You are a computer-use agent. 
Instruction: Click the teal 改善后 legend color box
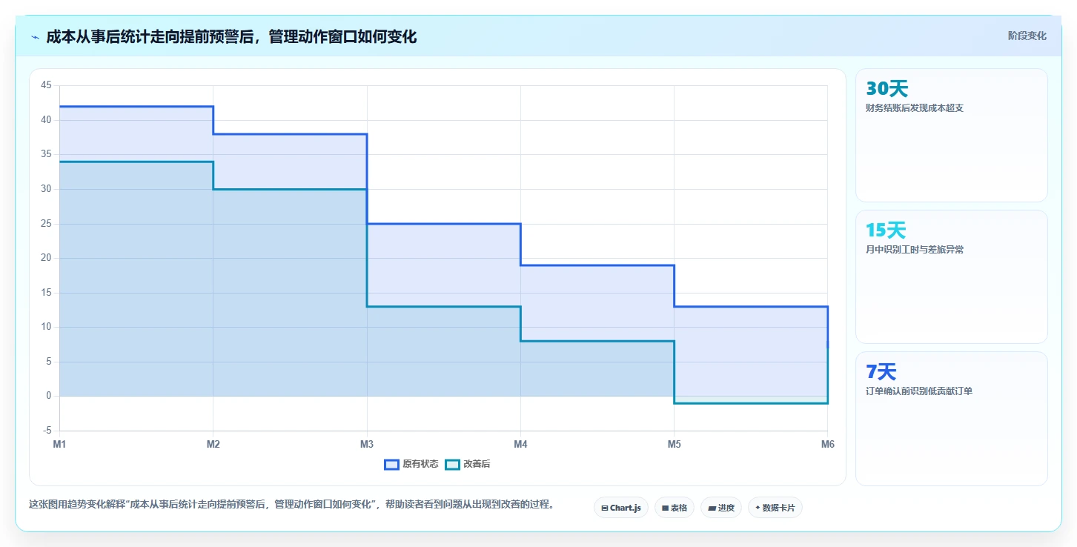[453, 465]
